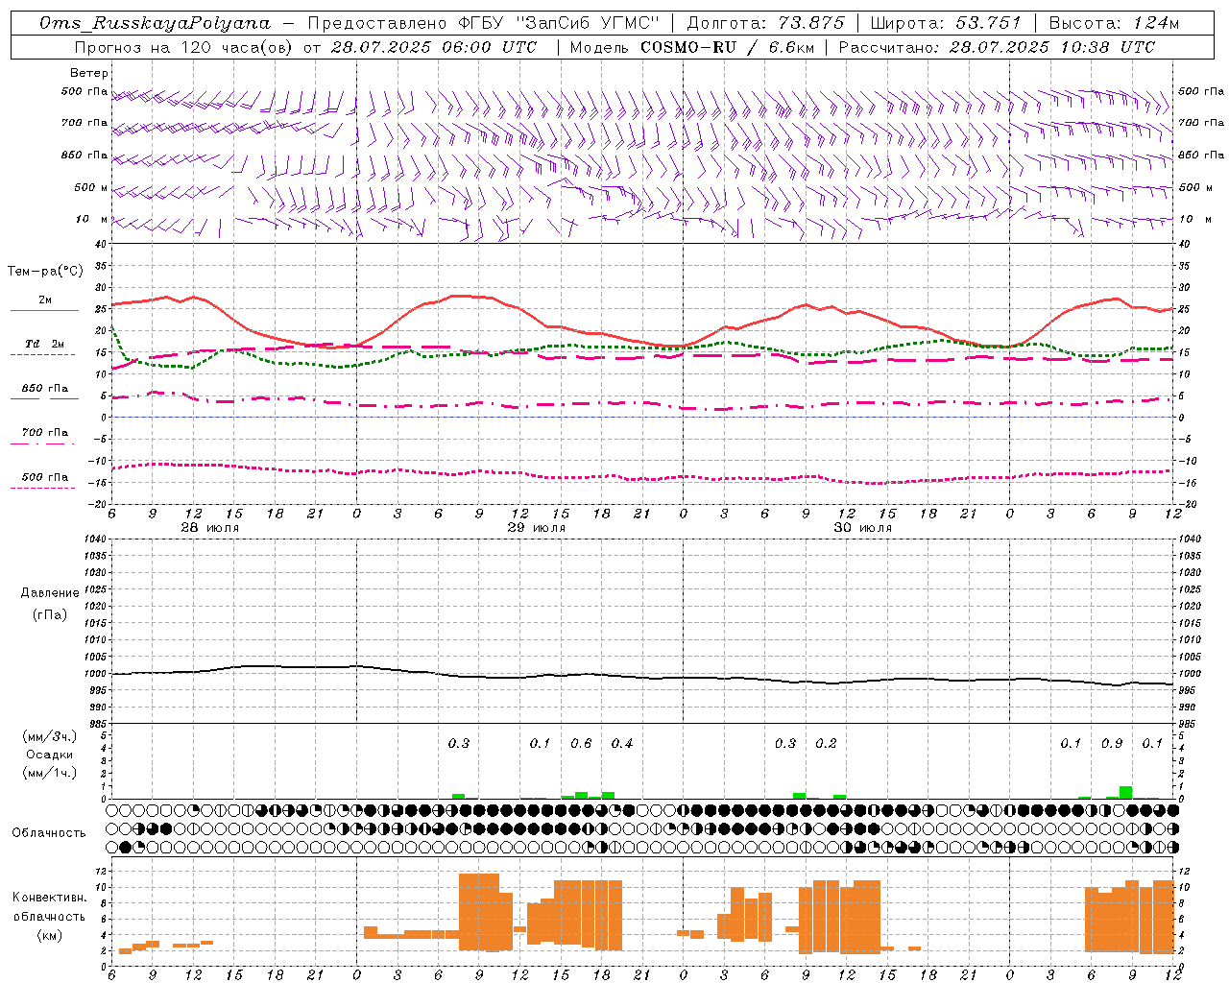Click the 0.2 precipitation value
This screenshot has width=1229, height=983.
(x=826, y=744)
